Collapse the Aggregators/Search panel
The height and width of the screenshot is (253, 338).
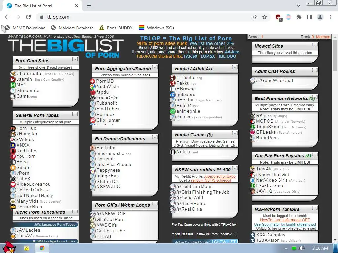pos(155,67)
